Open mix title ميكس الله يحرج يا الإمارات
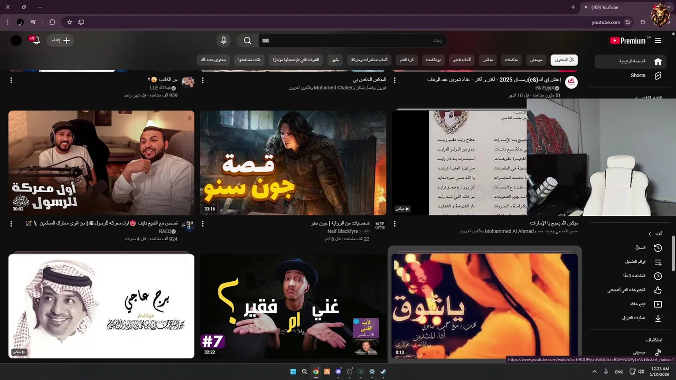Viewport: 676px width, 380px height. coord(553,223)
